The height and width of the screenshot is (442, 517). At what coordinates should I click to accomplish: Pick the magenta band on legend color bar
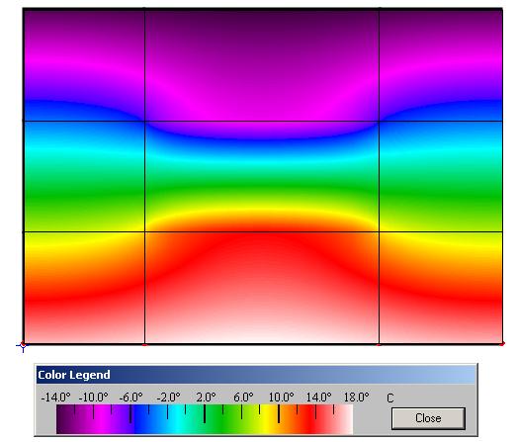pos(105,419)
